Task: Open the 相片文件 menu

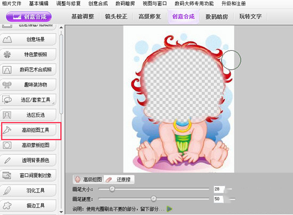Action: click(x=12, y=4)
